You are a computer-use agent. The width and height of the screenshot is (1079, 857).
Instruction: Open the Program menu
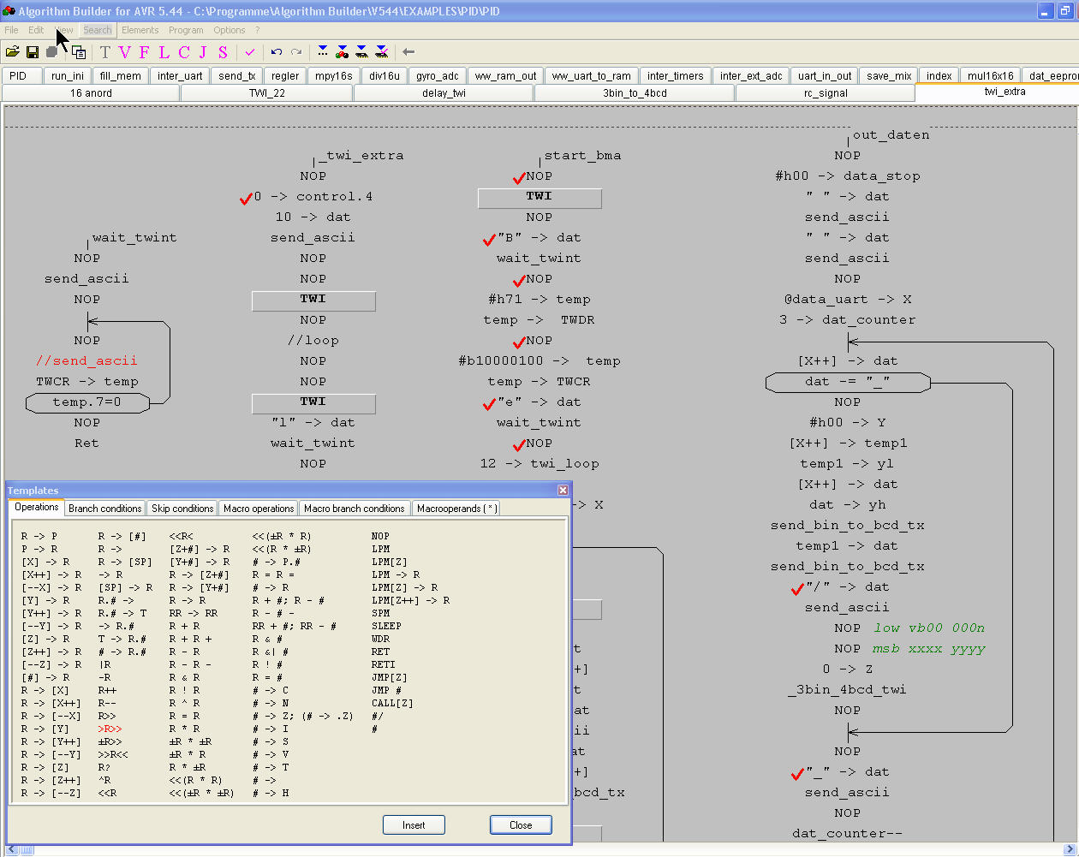pyautogui.click(x=186, y=30)
